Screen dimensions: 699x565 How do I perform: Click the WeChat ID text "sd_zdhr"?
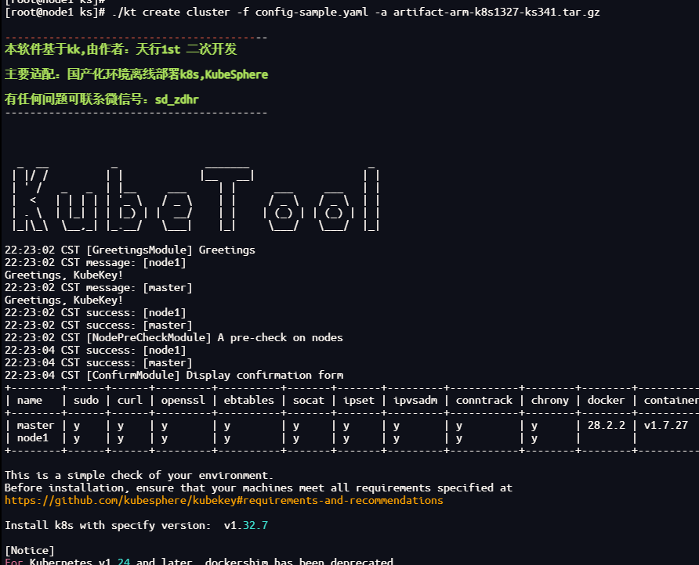(176, 99)
